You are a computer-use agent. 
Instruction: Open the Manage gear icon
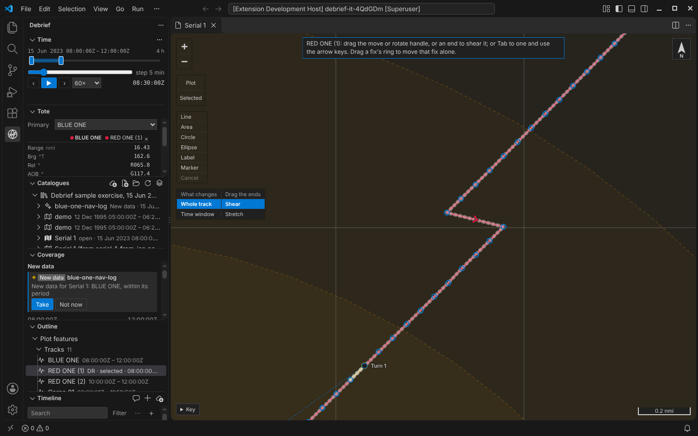coord(13,410)
